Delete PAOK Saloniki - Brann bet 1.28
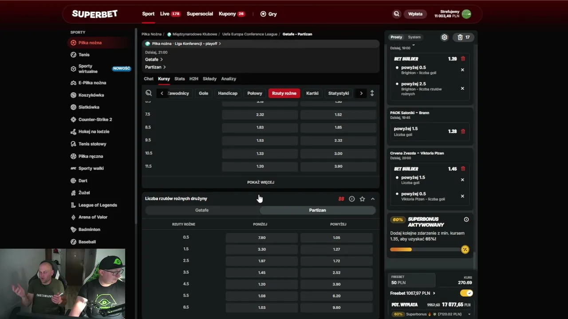Image resolution: width=568 pixels, height=319 pixels. 463,131
